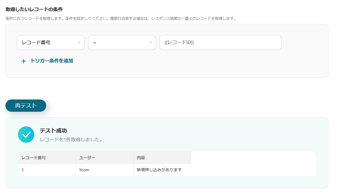The width and height of the screenshot is (338, 196).
Task: Select the 内容 column header
Action: pyautogui.click(x=141, y=158)
